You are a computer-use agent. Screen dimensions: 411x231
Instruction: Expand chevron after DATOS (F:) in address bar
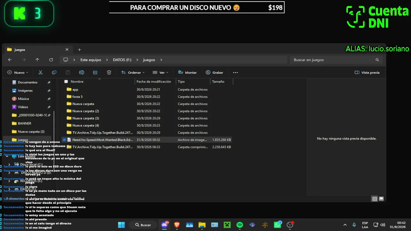pyautogui.click(x=137, y=60)
